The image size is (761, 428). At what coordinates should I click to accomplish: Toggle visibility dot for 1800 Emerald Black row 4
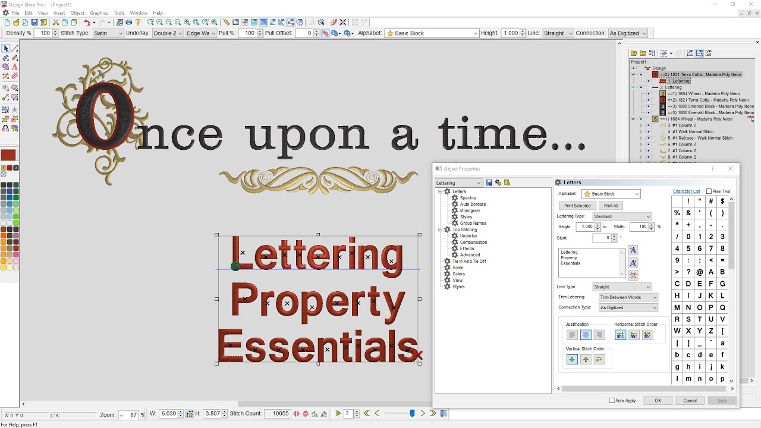649,106
